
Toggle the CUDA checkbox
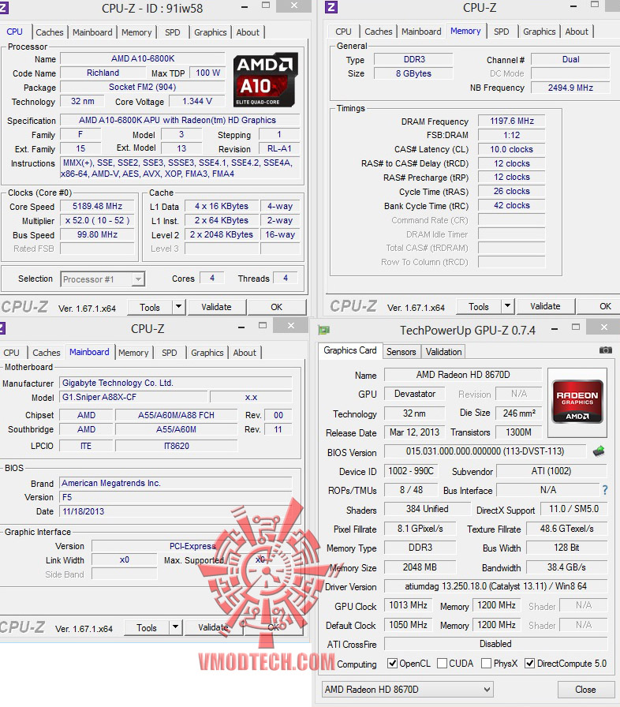tap(442, 664)
